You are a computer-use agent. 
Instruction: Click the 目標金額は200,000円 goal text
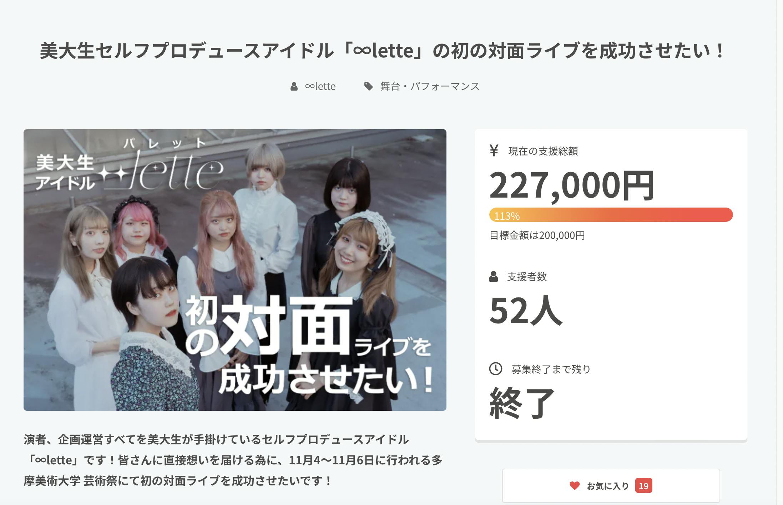[x=537, y=235]
